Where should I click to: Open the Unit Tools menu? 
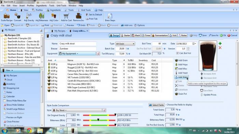61,5
